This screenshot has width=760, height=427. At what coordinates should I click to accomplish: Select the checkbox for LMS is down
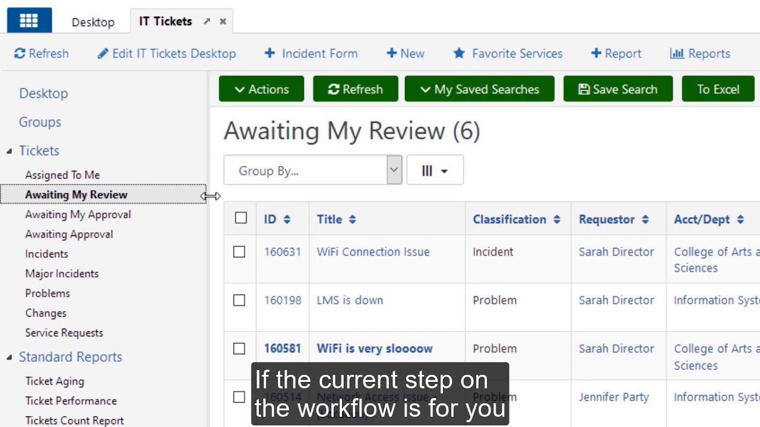tap(239, 300)
